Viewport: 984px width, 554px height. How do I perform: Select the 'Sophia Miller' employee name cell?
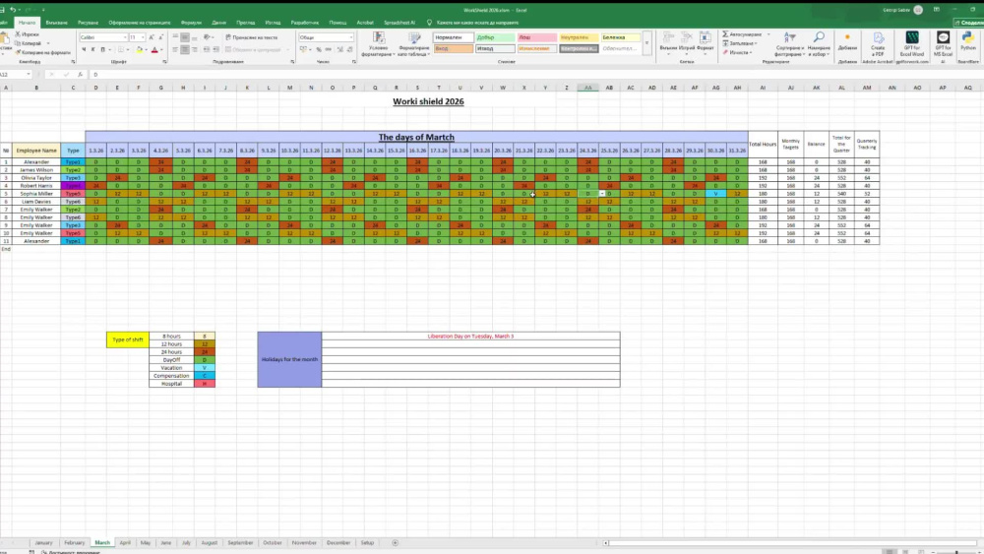tap(36, 194)
